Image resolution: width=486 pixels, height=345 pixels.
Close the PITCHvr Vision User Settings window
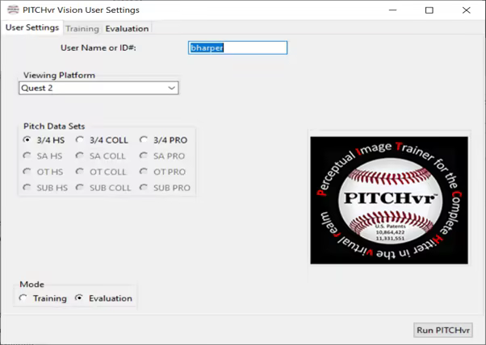coord(467,10)
